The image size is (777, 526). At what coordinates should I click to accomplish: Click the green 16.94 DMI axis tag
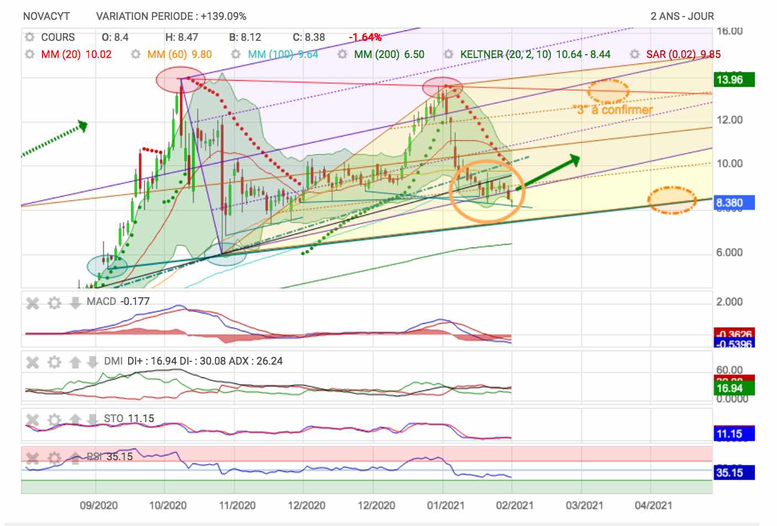(734, 388)
